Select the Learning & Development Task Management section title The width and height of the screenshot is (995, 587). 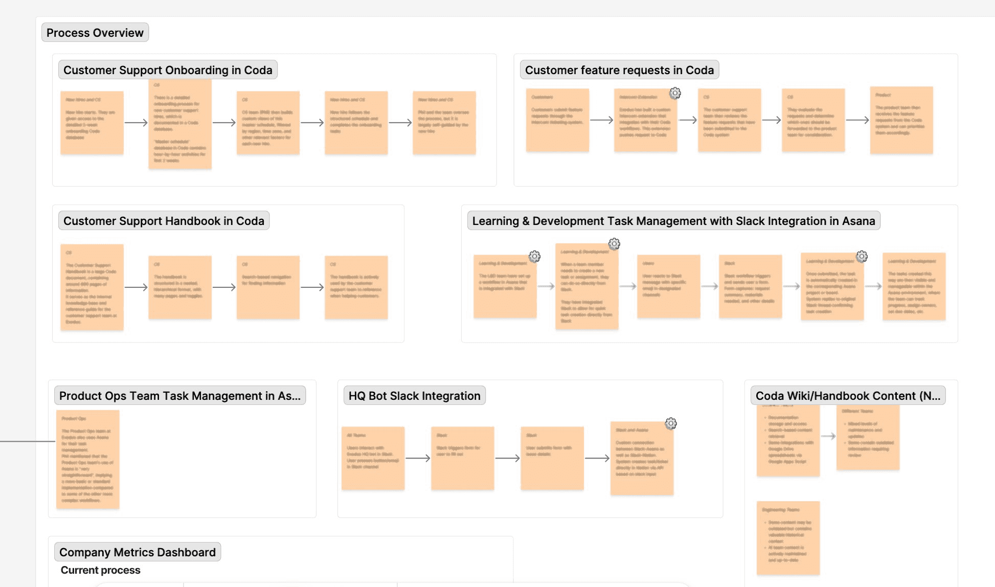(673, 221)
